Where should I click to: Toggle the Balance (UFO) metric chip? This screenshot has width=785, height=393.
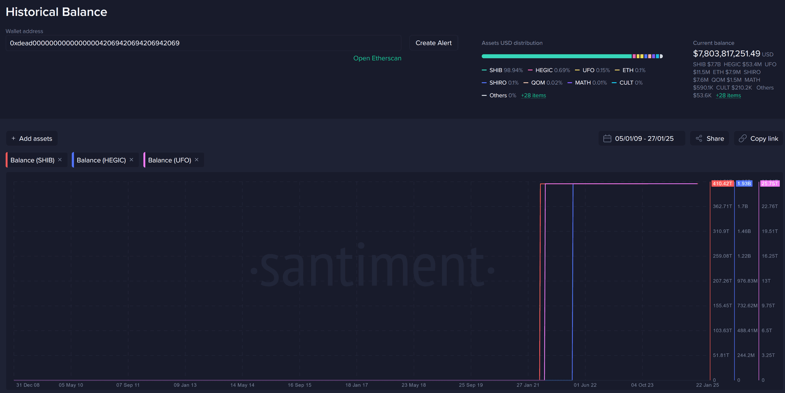pyautogui.click(x=169, y=160)
